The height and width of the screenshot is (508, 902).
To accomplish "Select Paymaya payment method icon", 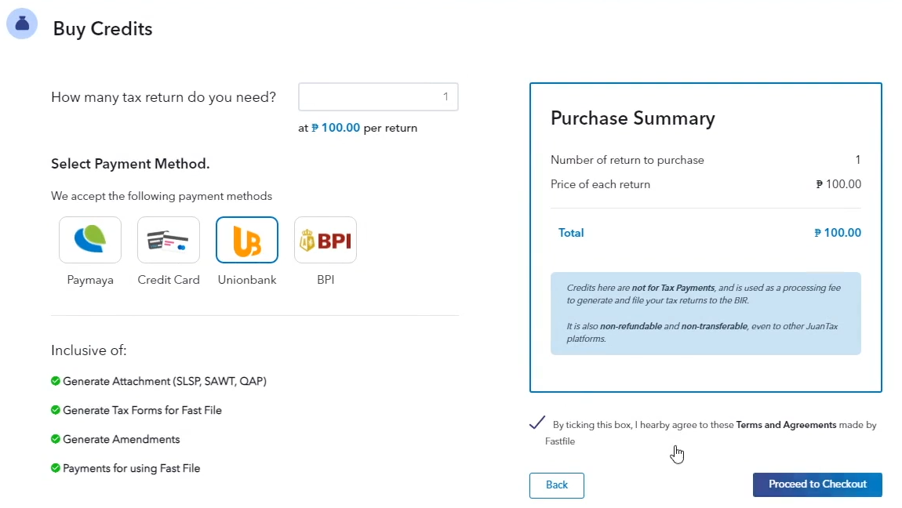I will [x=90, y=240].
